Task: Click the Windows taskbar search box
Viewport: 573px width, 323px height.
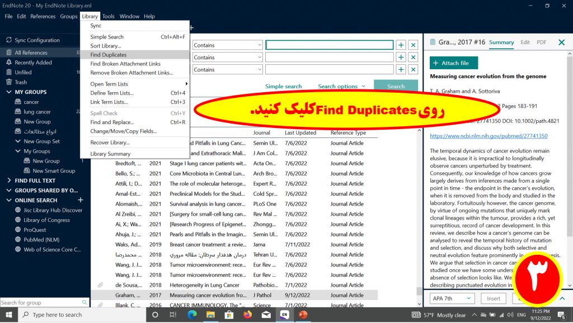Action: click(82, 315)
